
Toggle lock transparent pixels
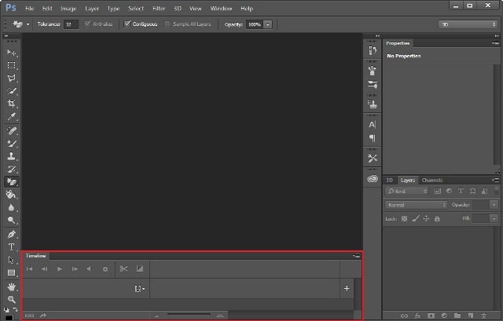click(x=405, y=219)
